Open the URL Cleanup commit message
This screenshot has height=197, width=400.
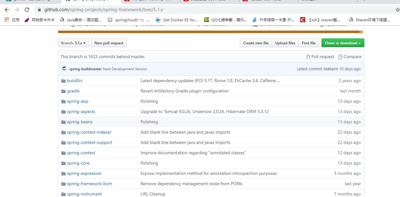point(153,194)
